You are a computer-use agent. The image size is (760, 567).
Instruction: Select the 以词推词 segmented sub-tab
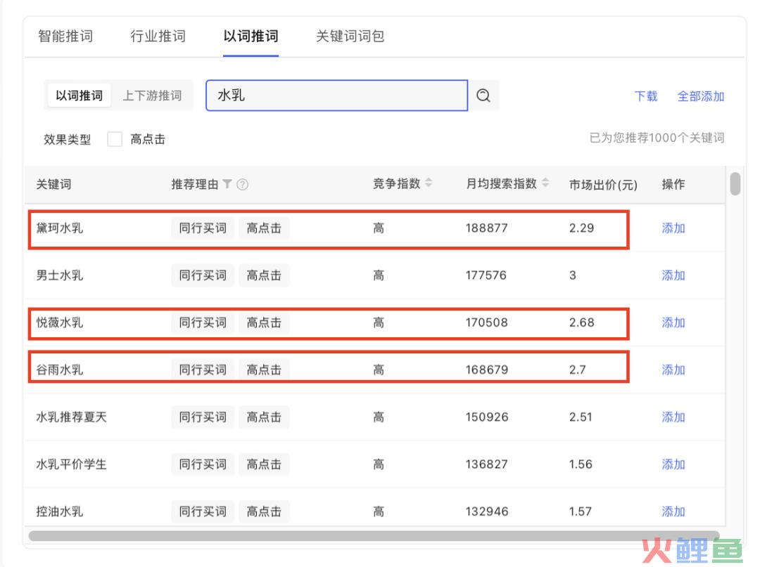[79, 96]
